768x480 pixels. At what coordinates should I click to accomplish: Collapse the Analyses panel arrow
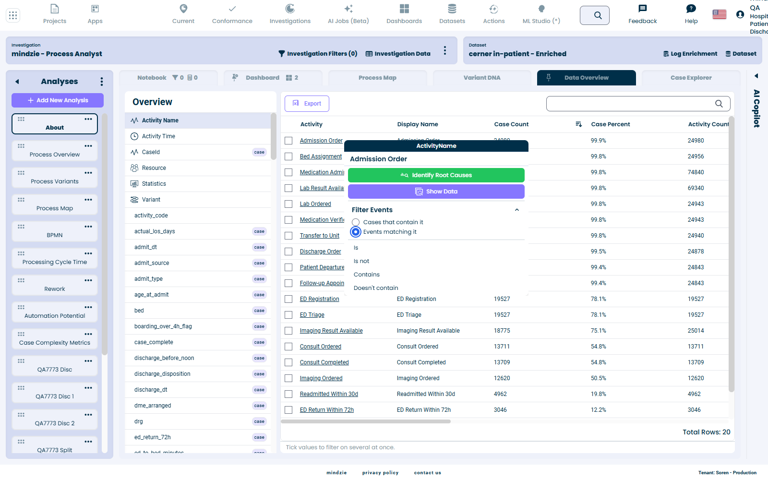click(x=17, y=82)
